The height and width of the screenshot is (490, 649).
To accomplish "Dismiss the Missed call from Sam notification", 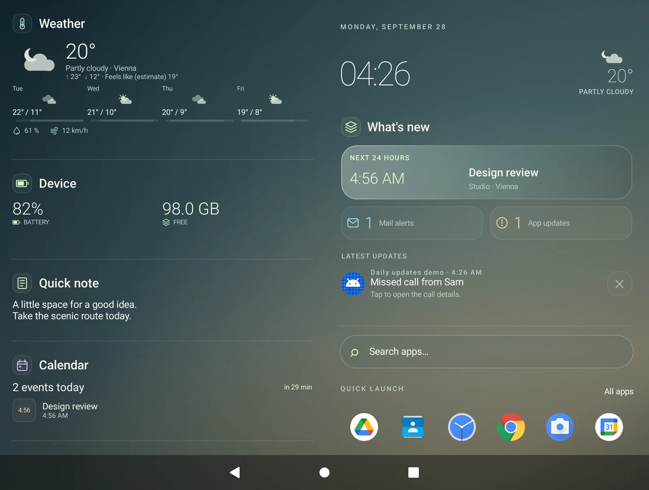I will click(x=619, y=284).
